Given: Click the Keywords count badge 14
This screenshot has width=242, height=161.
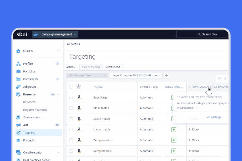Looking at the screenshot, I should point(52,94).
